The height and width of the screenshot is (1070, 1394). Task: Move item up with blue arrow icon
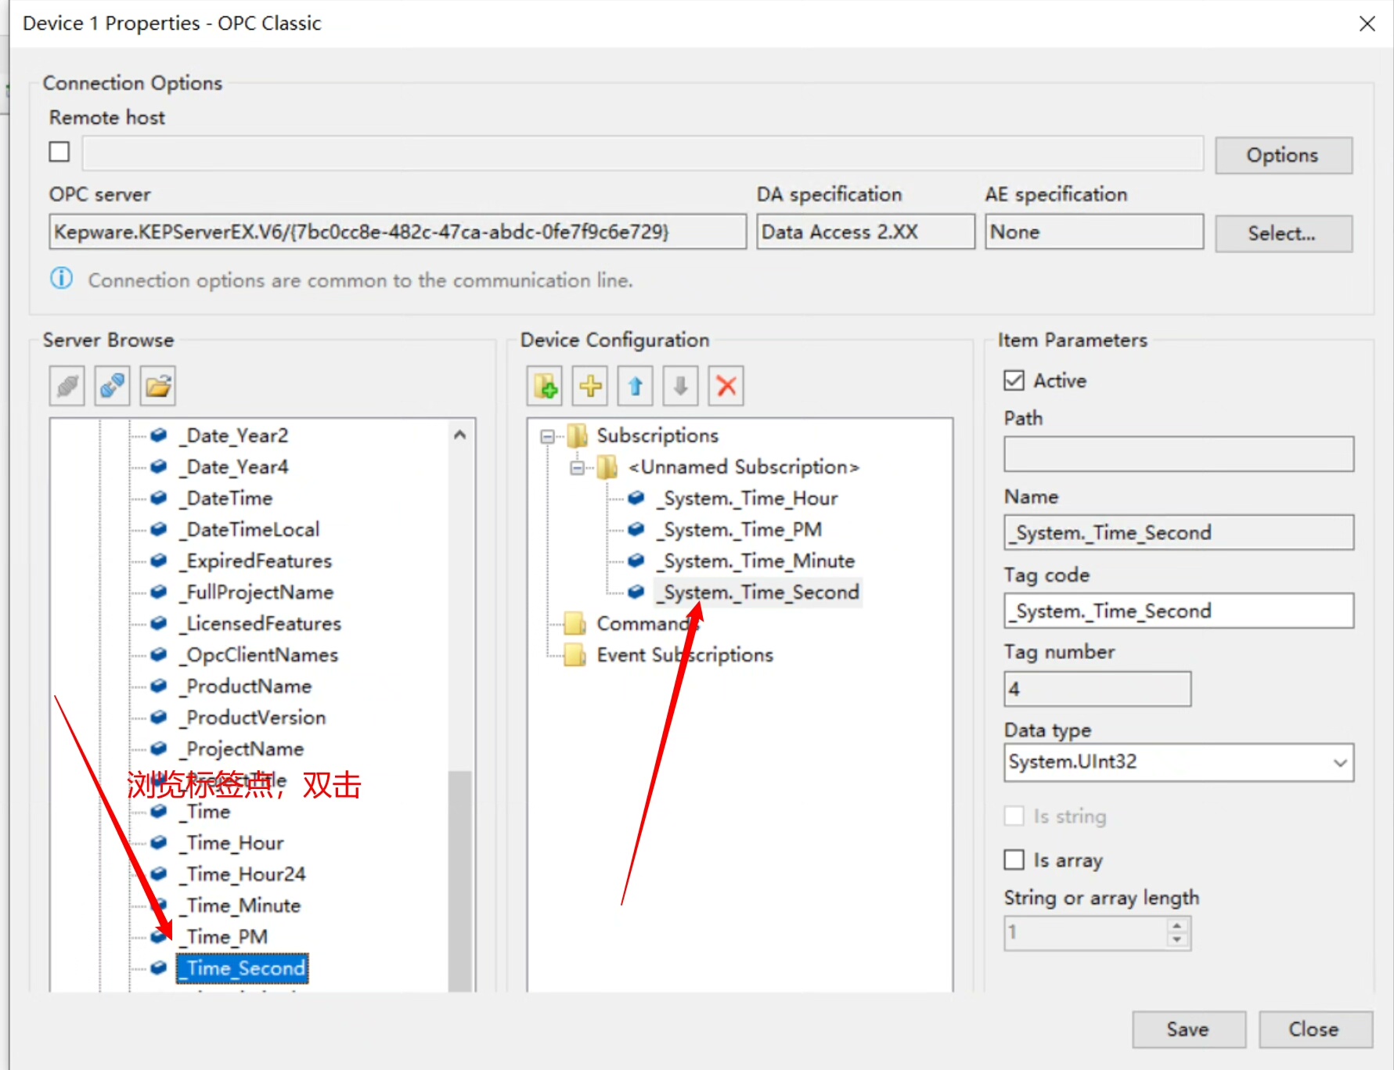pyautogui.click(x=636, y=386)
